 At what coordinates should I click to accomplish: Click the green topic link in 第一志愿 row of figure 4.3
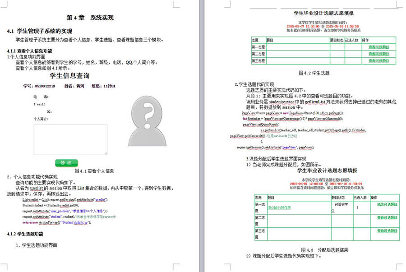[279, 207]
